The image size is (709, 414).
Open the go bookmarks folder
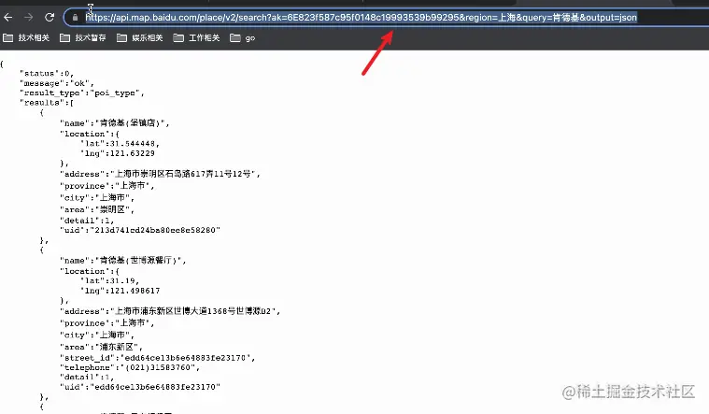click(x=242, y=38)
